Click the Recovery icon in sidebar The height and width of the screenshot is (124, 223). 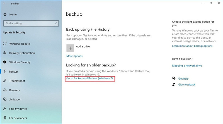5,90
